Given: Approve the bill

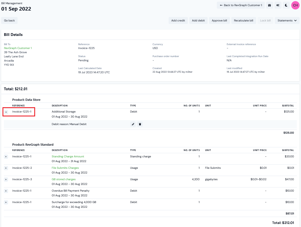Looking at the screenshot, I should coord(219,21).
